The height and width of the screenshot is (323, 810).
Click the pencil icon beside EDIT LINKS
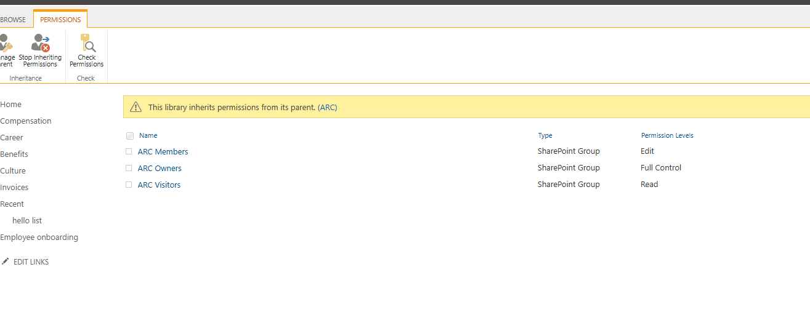pyautogui.click(x=6, y=261)
